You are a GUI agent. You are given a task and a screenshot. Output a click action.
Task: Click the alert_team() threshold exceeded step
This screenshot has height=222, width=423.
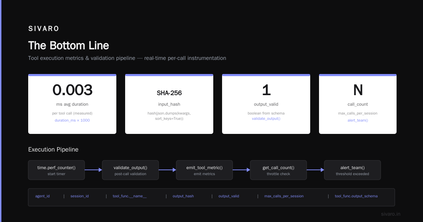tap(352, 170)
